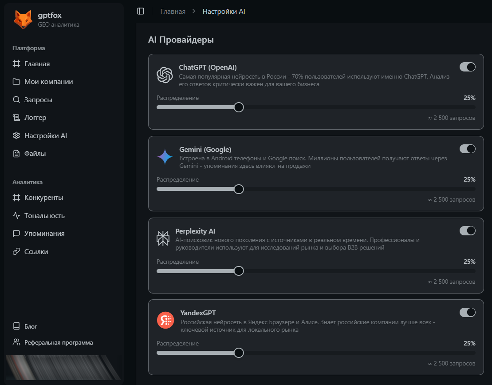This screenshot has width=492, height=385.
Task: Click the YandexGPT red logo icon
Action: (x=165, y=320)
